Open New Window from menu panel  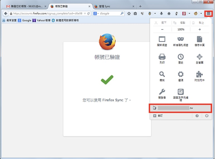[162, 41]
